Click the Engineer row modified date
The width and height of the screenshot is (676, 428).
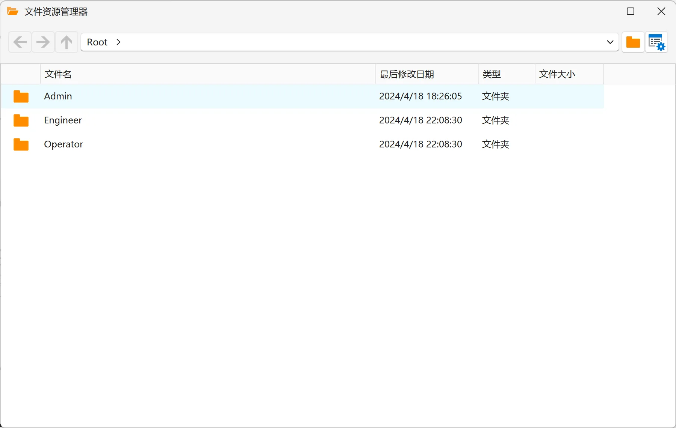pos(420,120)
